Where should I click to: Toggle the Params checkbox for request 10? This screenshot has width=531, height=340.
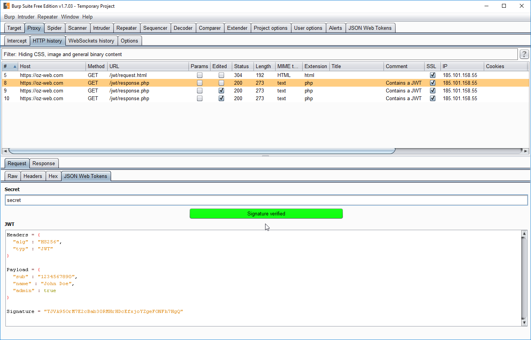(x=200, y=98)
